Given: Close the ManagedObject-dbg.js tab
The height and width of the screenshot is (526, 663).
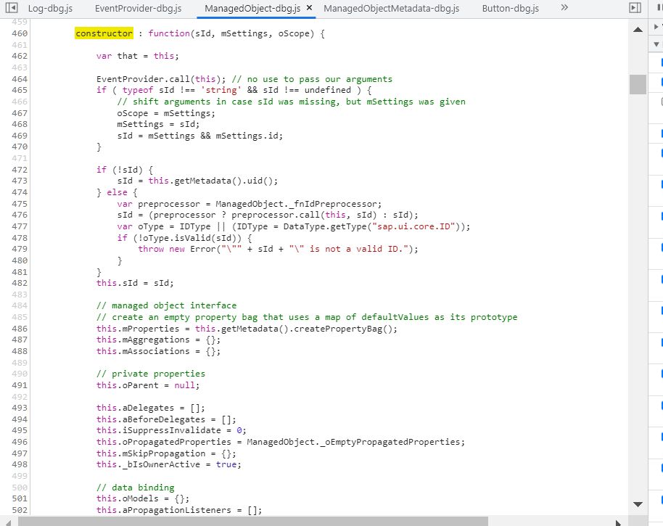Looking at the screenshot, I should [309, 7].
